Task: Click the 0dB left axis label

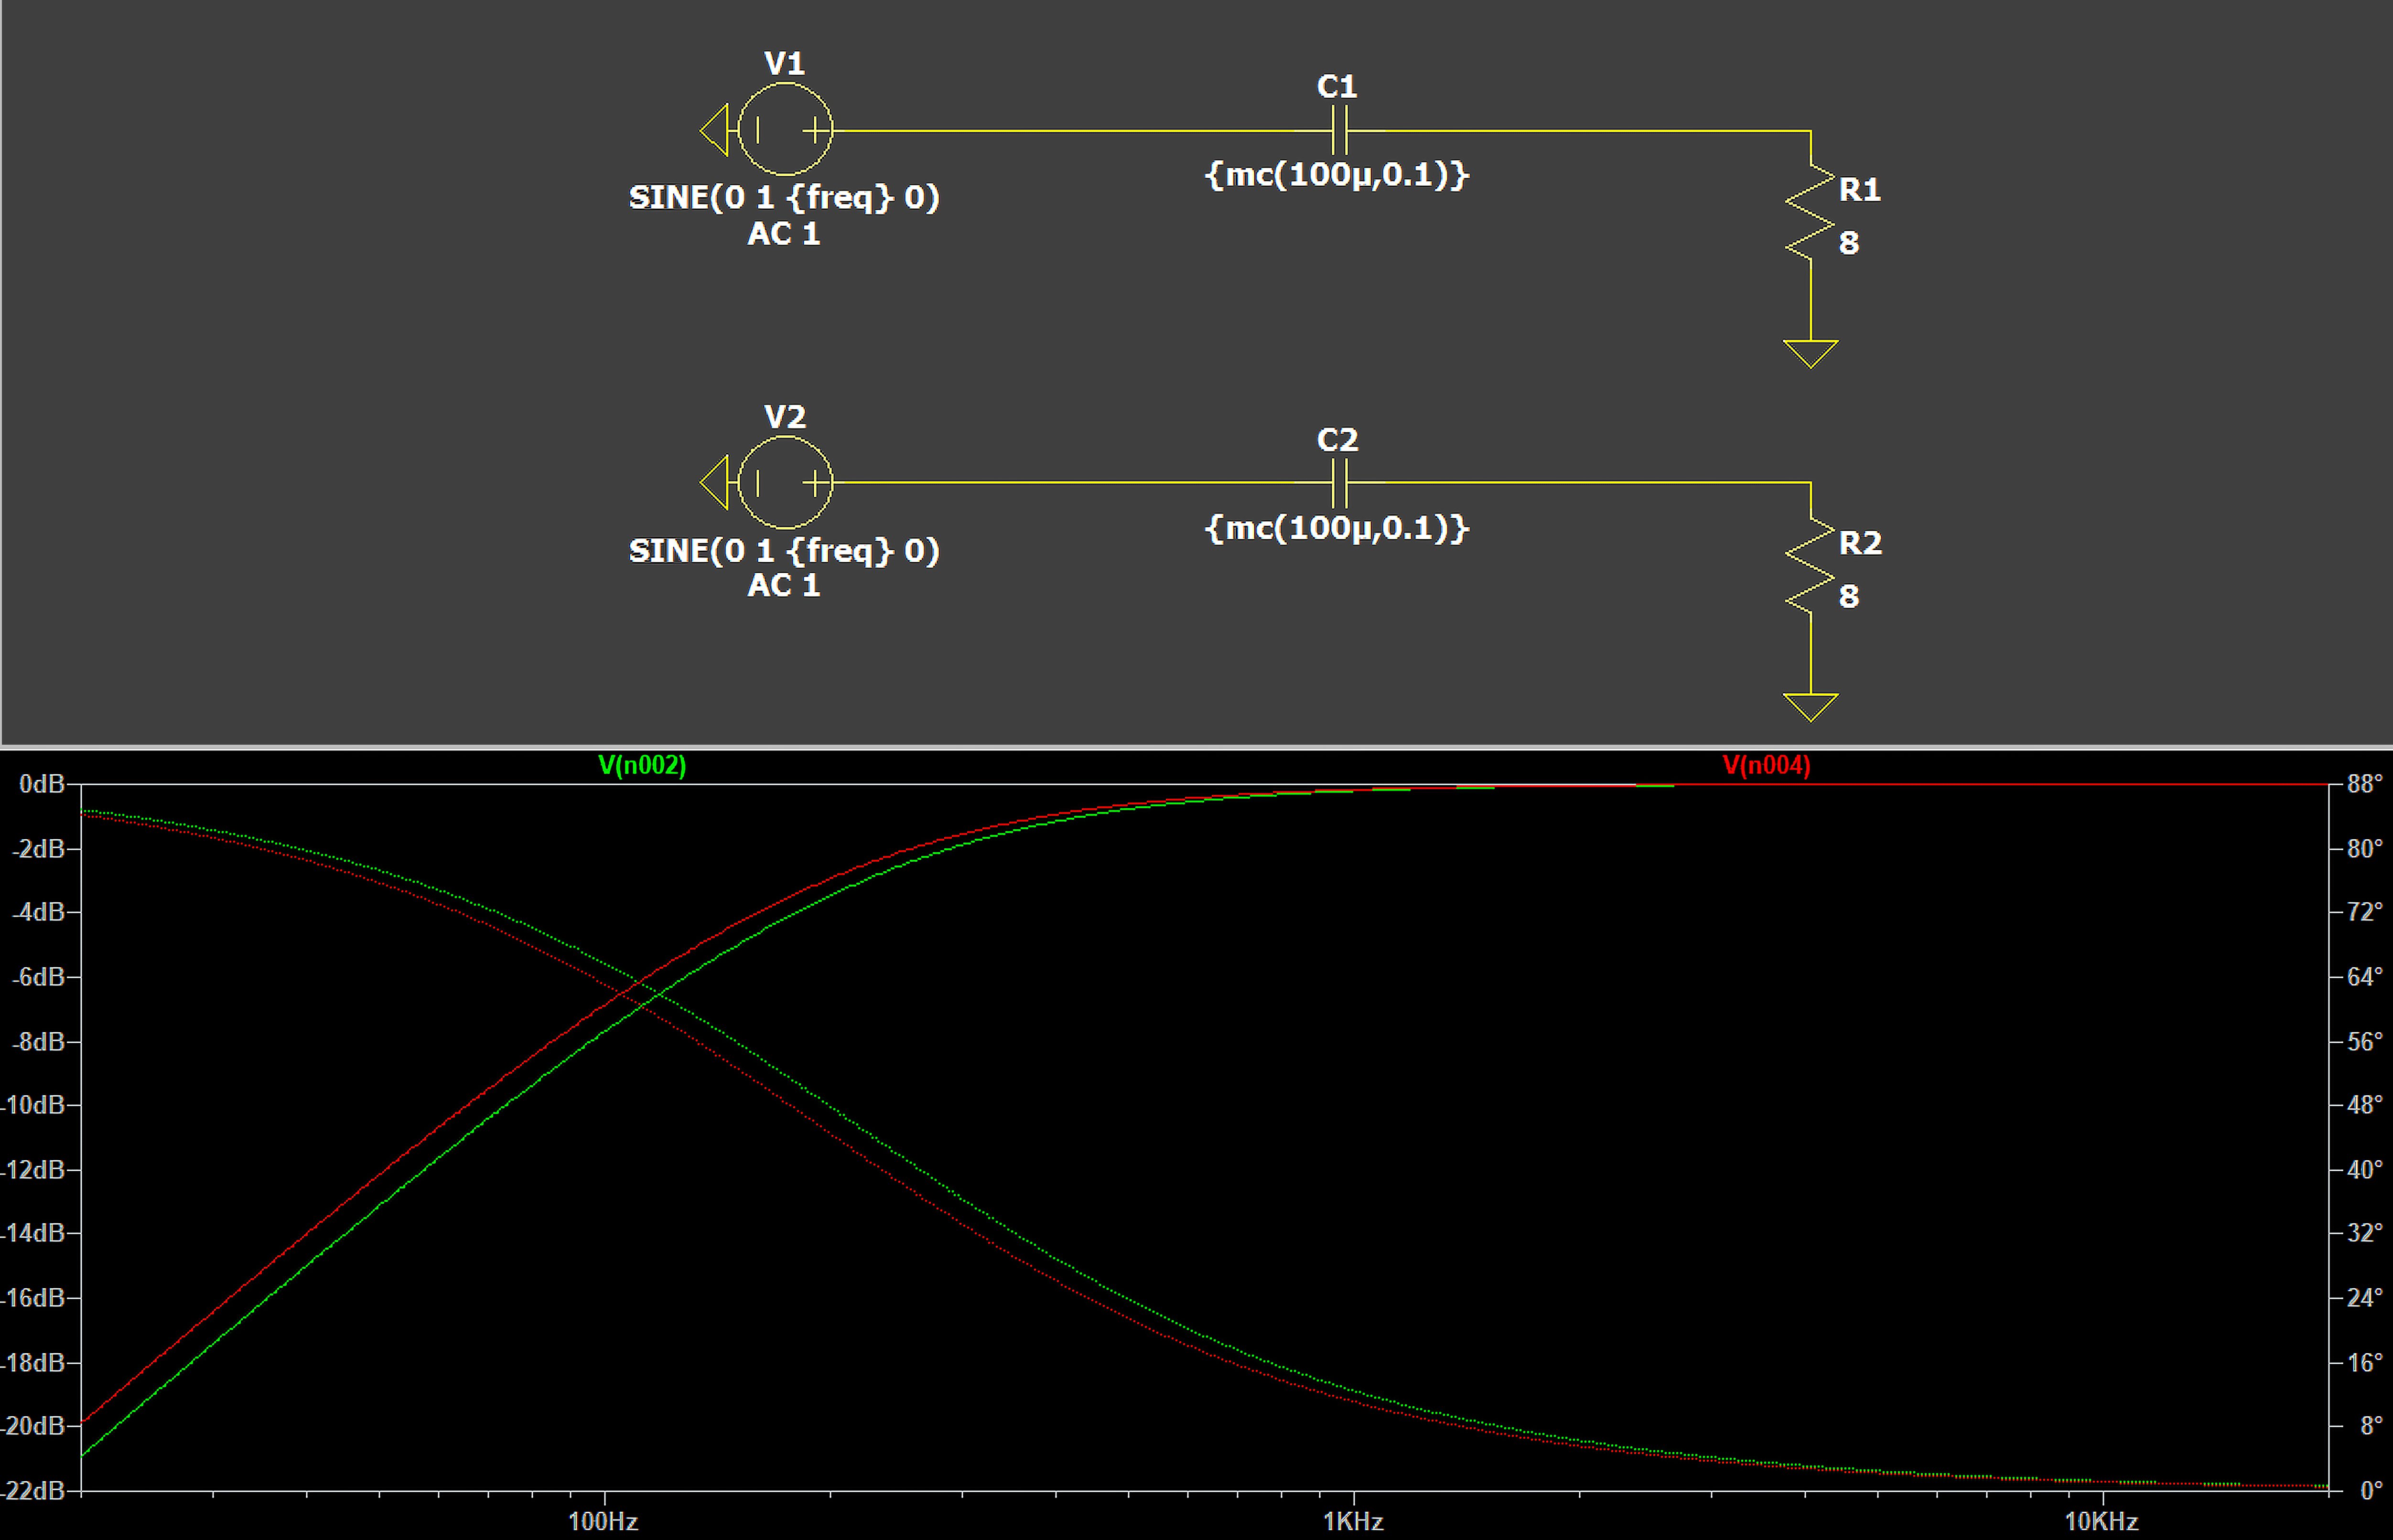Action: [42, 784]
